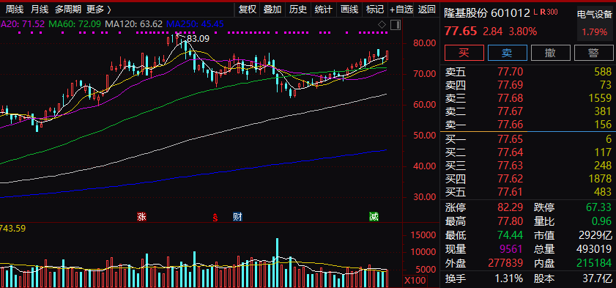Click the 743.59 volume indicator value
This screenshot has width=616, height=288.
12,228
